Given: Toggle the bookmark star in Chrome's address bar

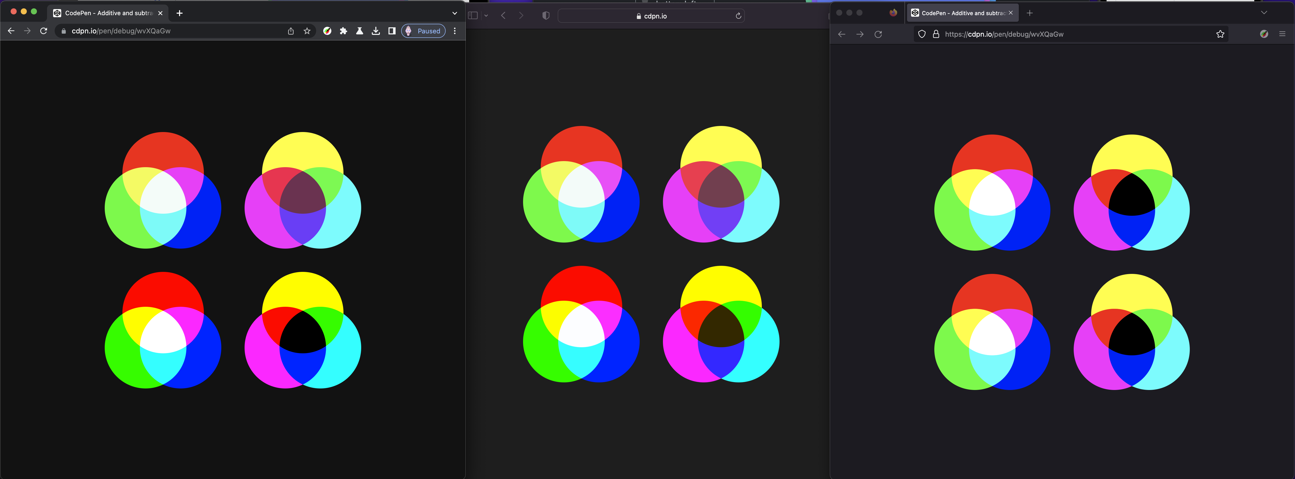Looking at the screenshot, I should pyautogui.click(x=307, y=31).
